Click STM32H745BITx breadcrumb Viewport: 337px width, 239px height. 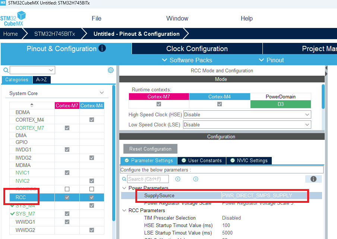[x=54, y=34]
